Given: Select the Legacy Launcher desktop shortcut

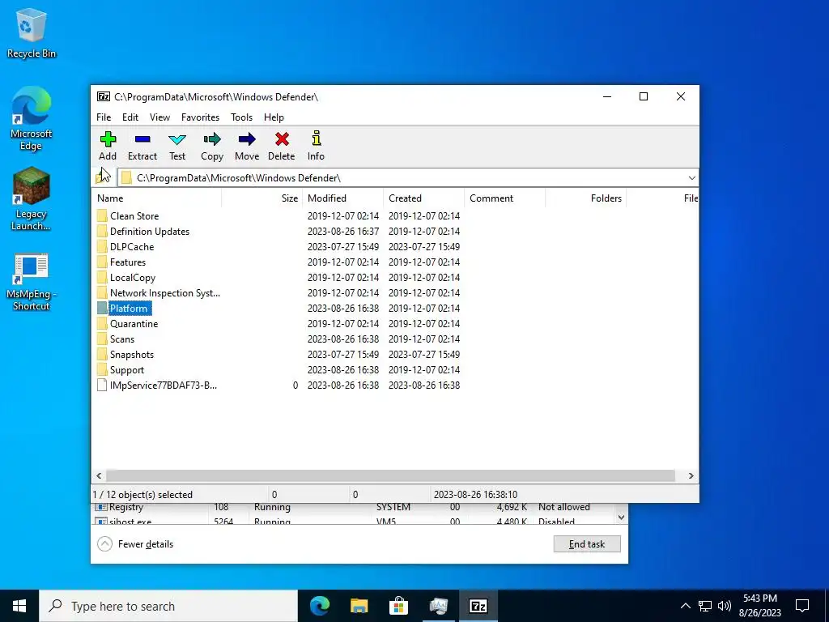Looking at the screenshot, I should click(32, 199).
